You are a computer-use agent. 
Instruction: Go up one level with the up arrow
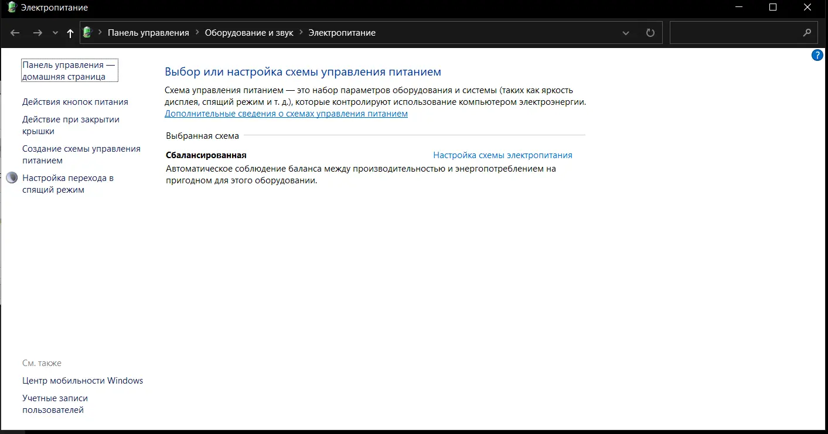pos(70,33)
